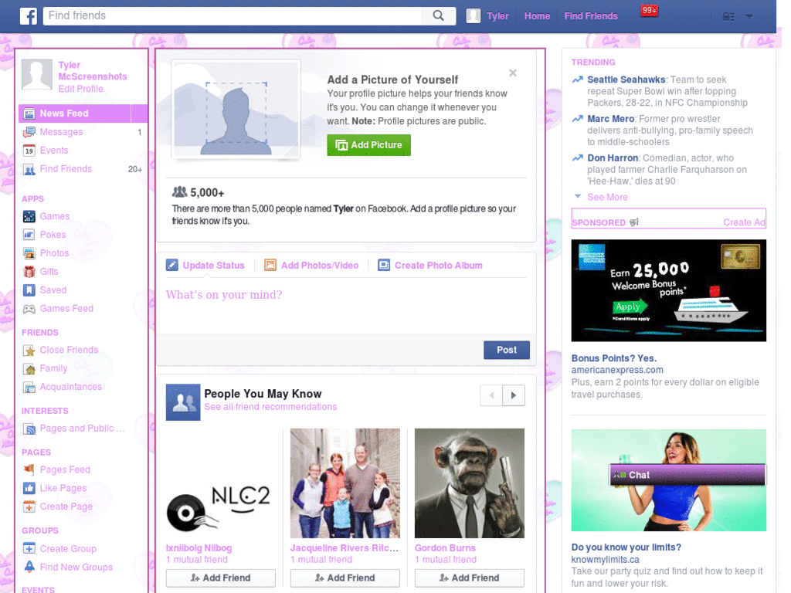
Task: Click the Close Friends star icon
Action: (x=29, y=351)
